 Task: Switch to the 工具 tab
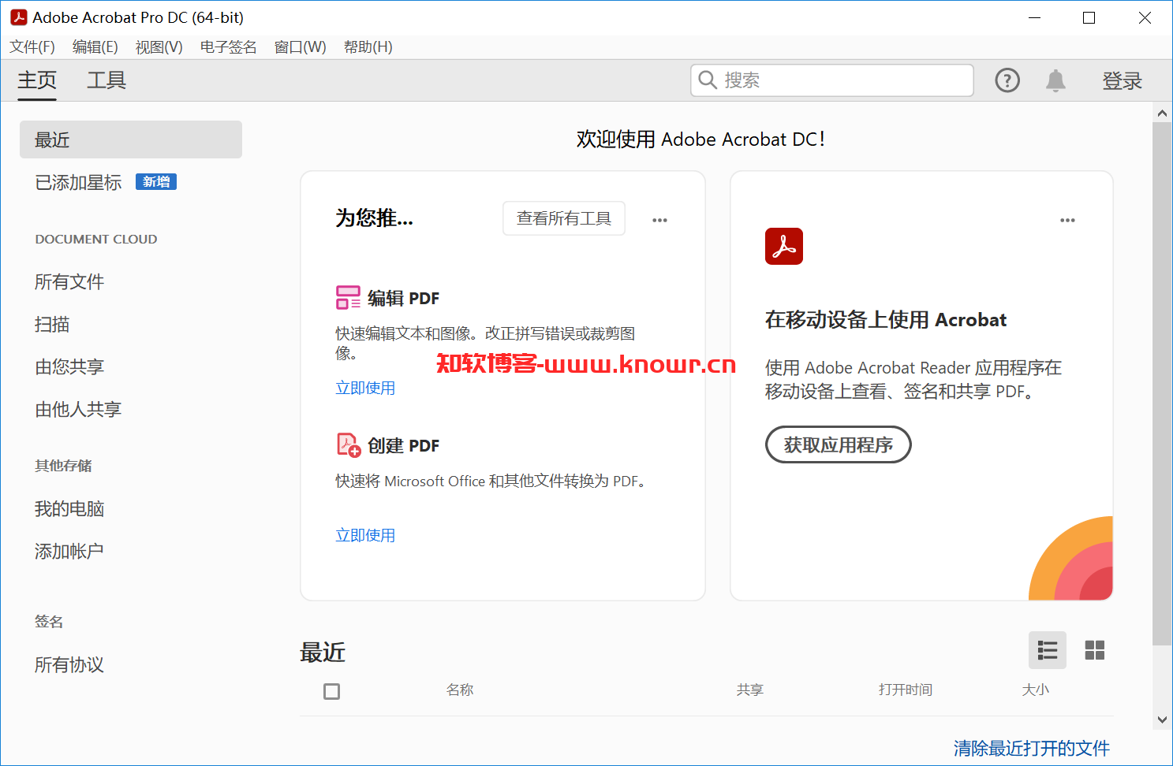pos(106,80)
